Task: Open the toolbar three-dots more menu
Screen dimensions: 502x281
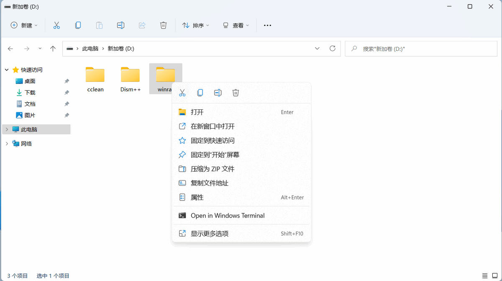Action: point(268,25)
